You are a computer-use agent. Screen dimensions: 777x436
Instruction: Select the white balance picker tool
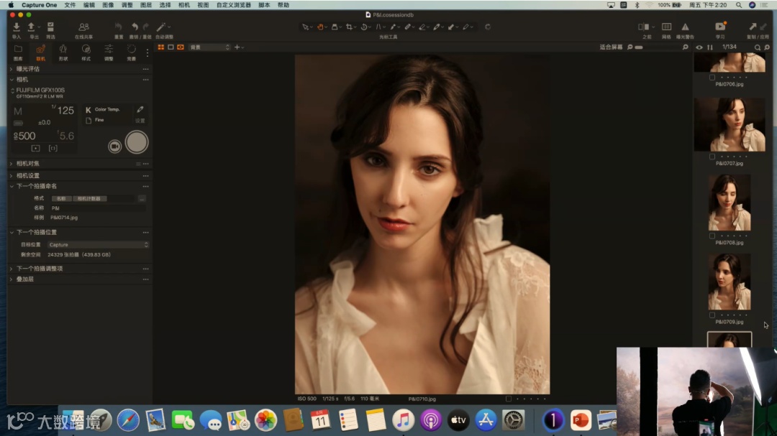point(437,27)
